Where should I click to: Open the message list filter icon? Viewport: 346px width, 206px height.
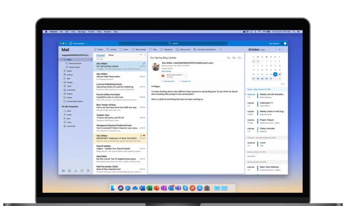[141, 55]
